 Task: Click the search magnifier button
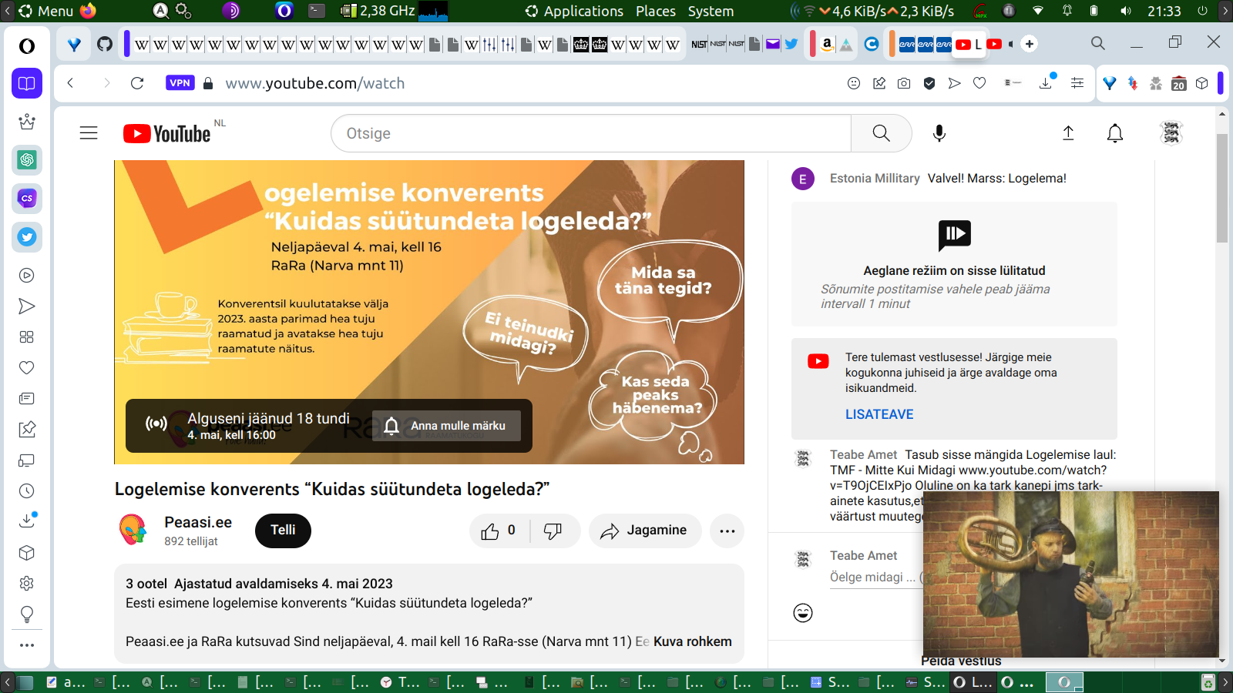coord(881,133)
